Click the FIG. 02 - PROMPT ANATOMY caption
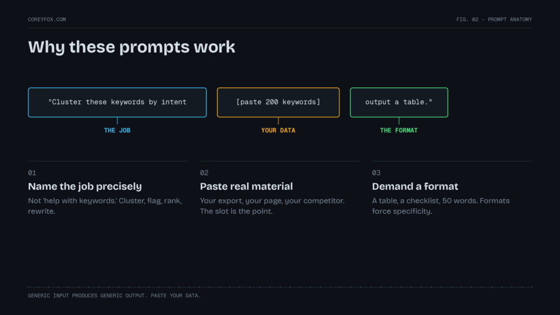 click(x=494, y=20)
